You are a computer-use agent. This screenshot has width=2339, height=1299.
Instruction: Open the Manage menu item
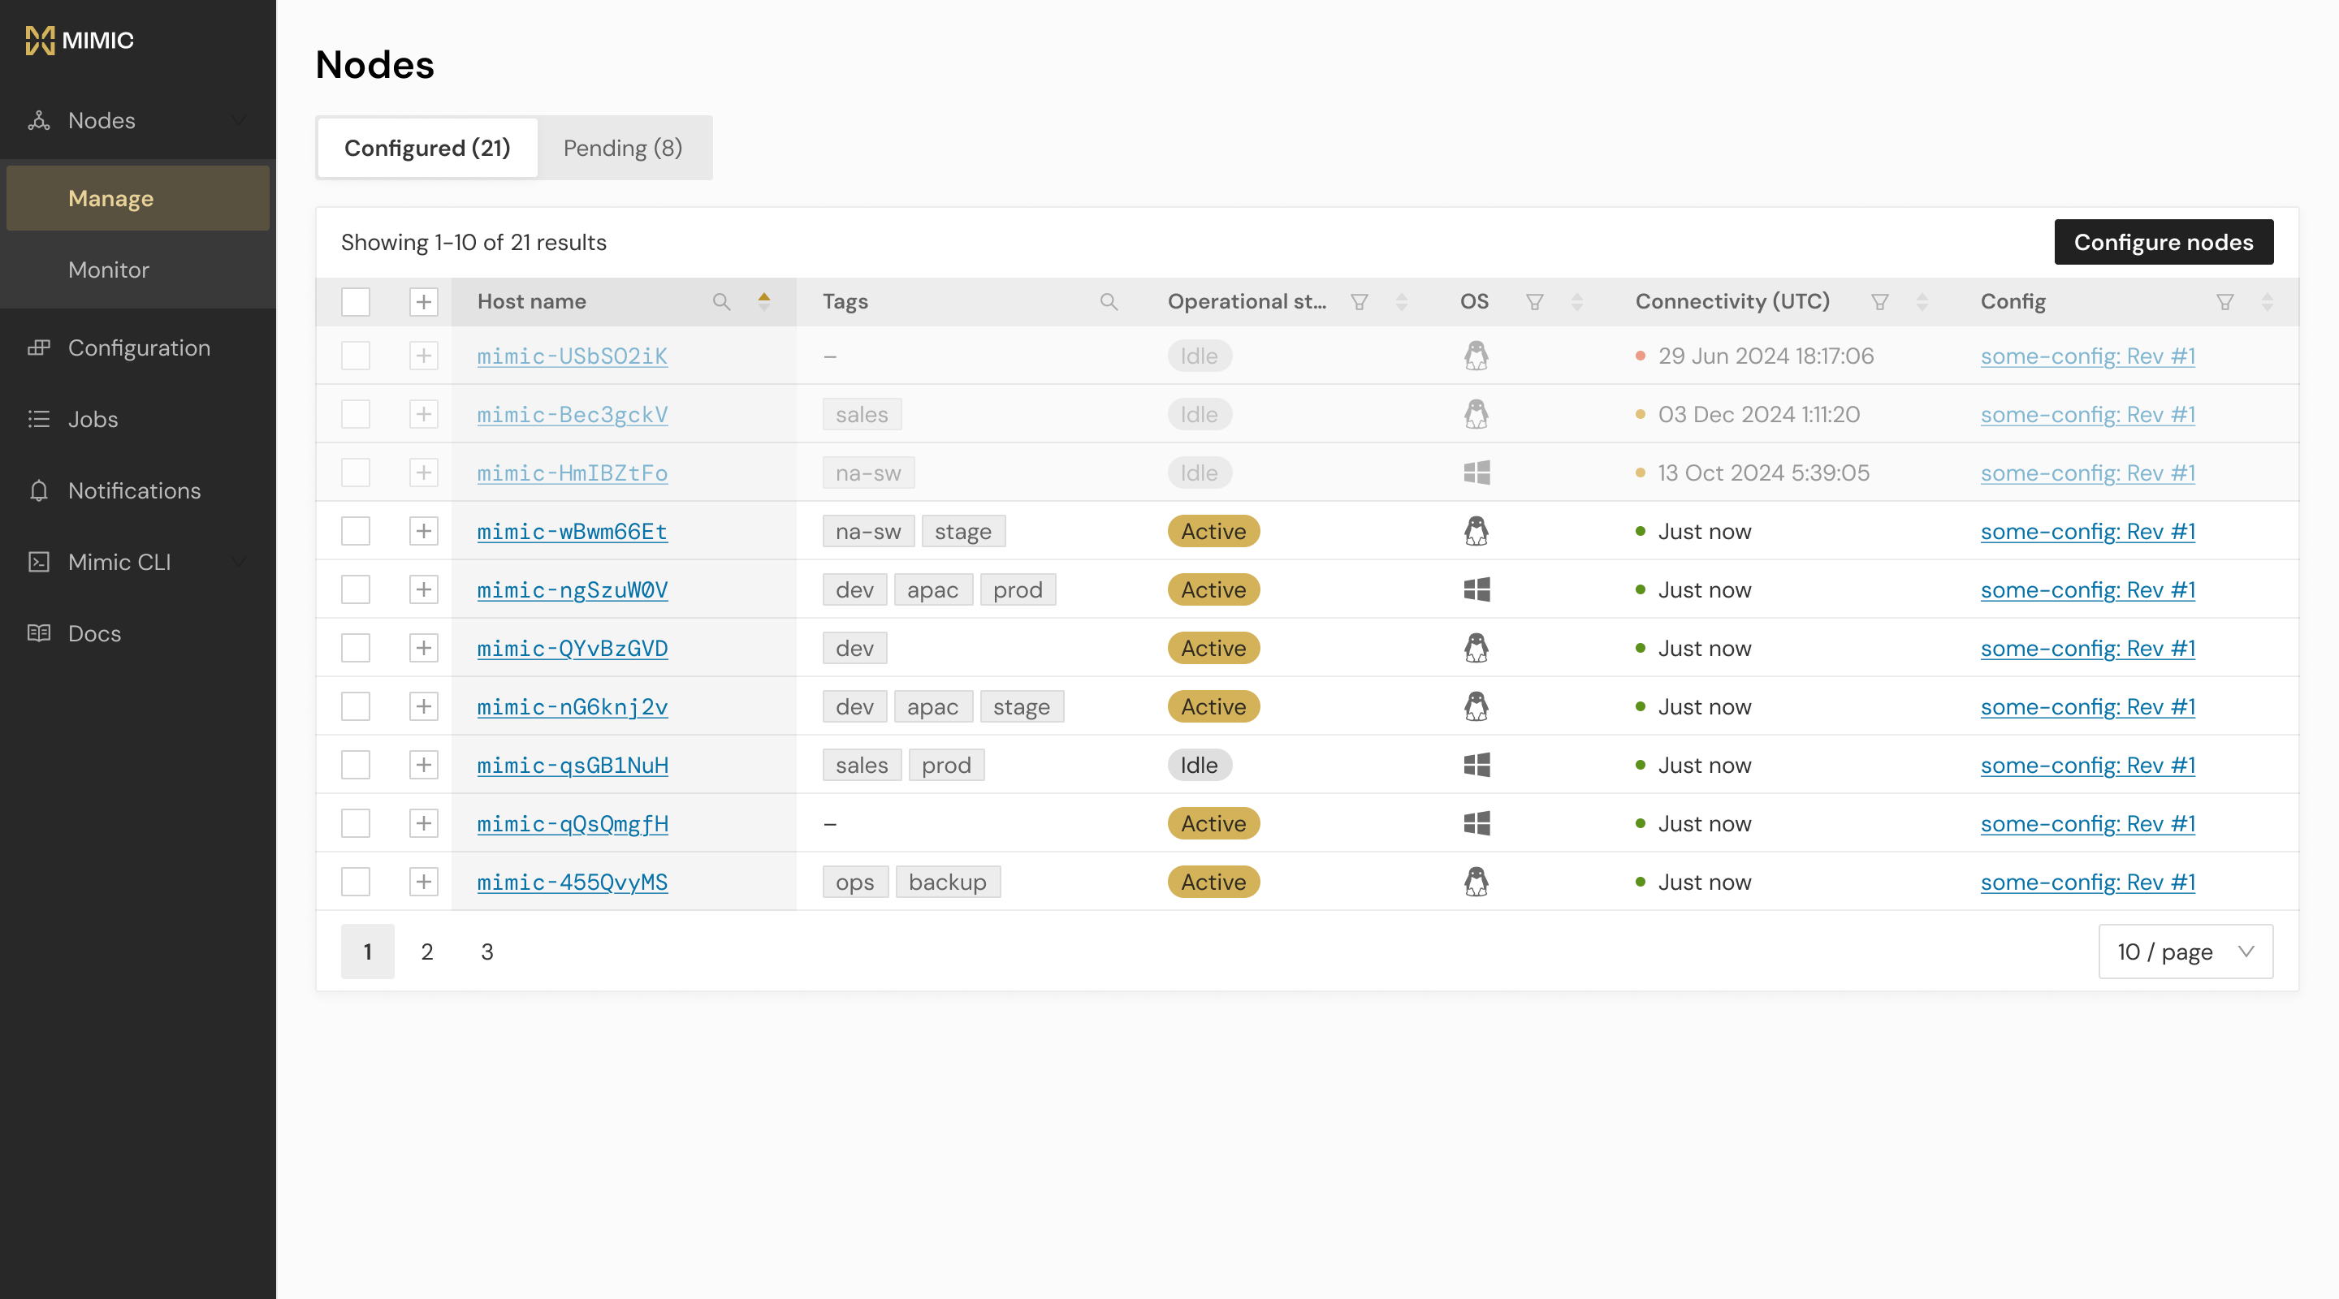(138, 198)
